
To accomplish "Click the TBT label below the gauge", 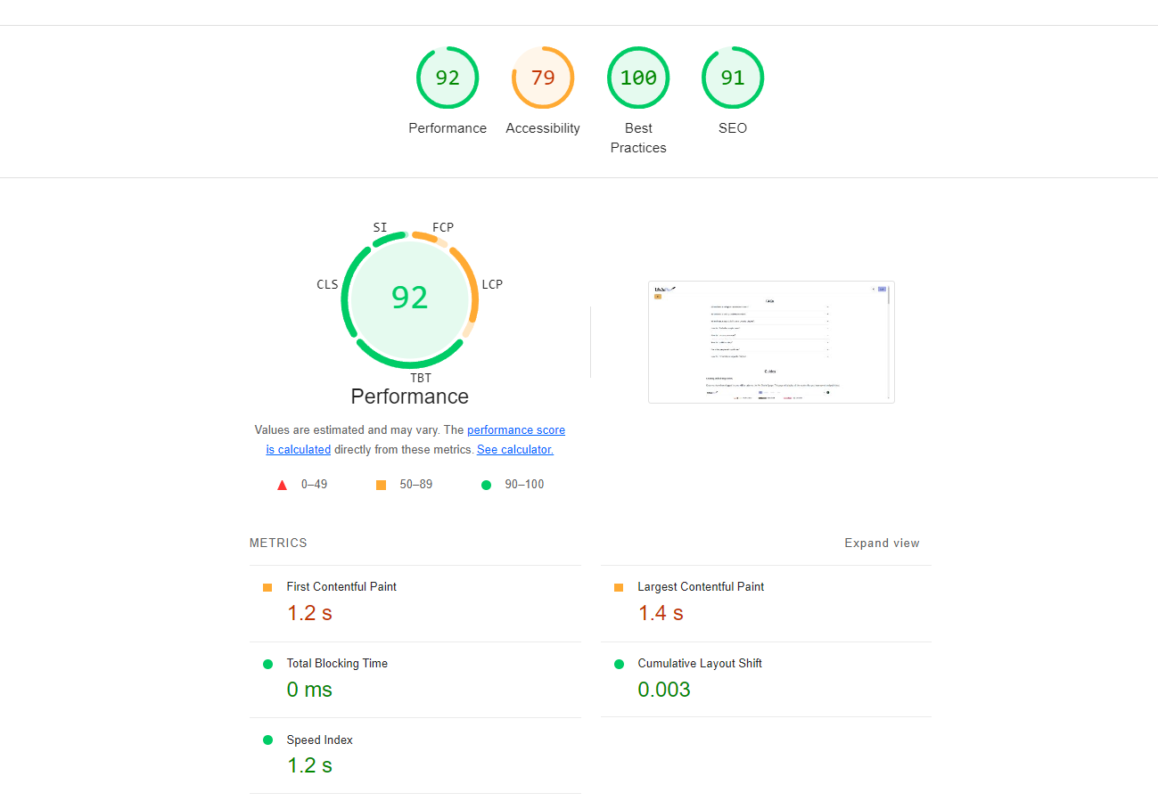I will coord(421,378).
